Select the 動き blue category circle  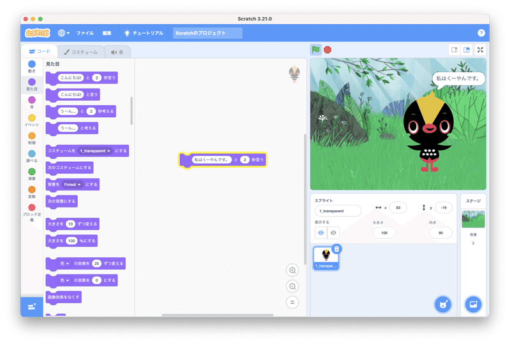point(32,64)
